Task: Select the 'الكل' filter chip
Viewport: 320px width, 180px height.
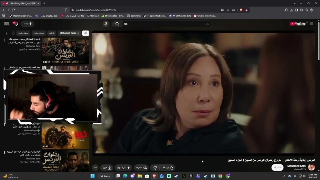Action: pyautogui.click(x=85, y=33)
